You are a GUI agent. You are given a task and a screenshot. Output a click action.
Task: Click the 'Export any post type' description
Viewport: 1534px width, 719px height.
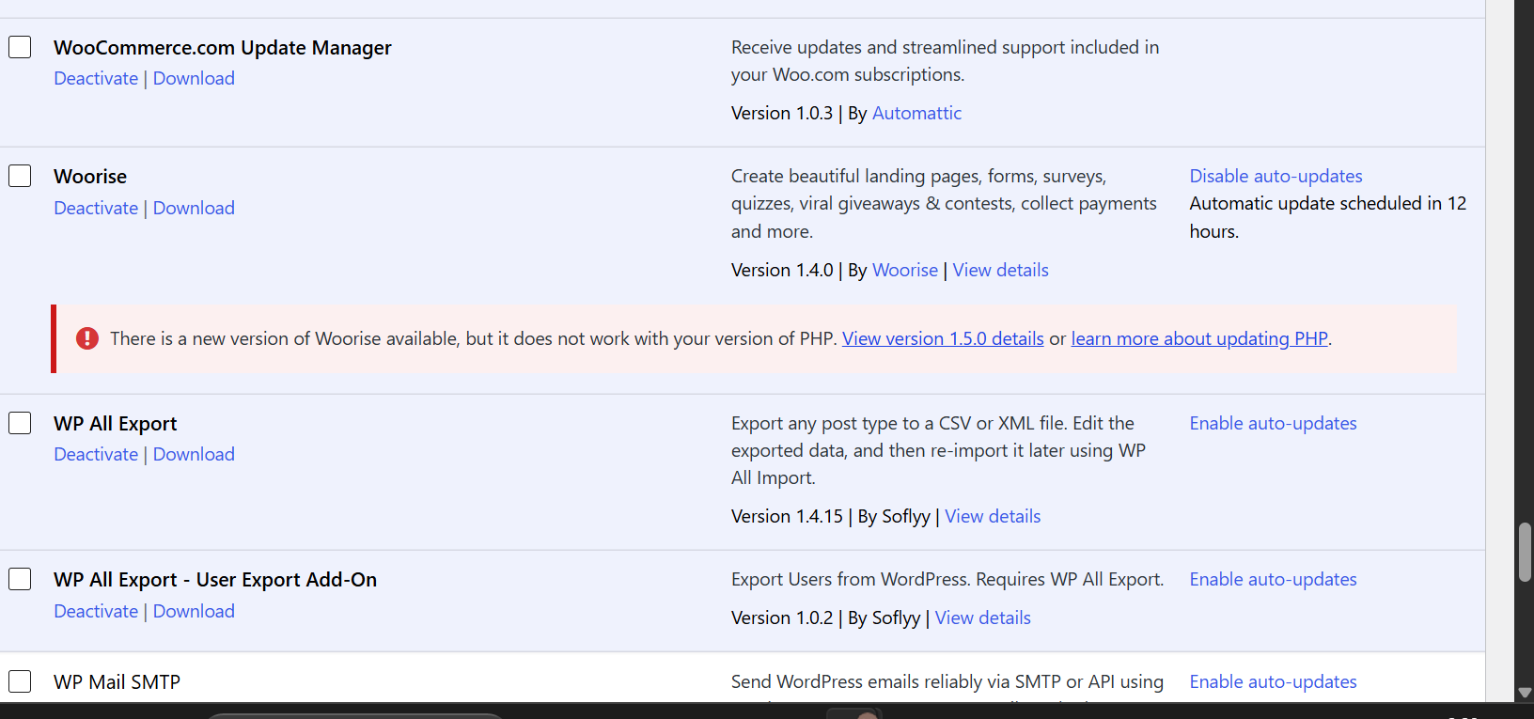(938, 450)
